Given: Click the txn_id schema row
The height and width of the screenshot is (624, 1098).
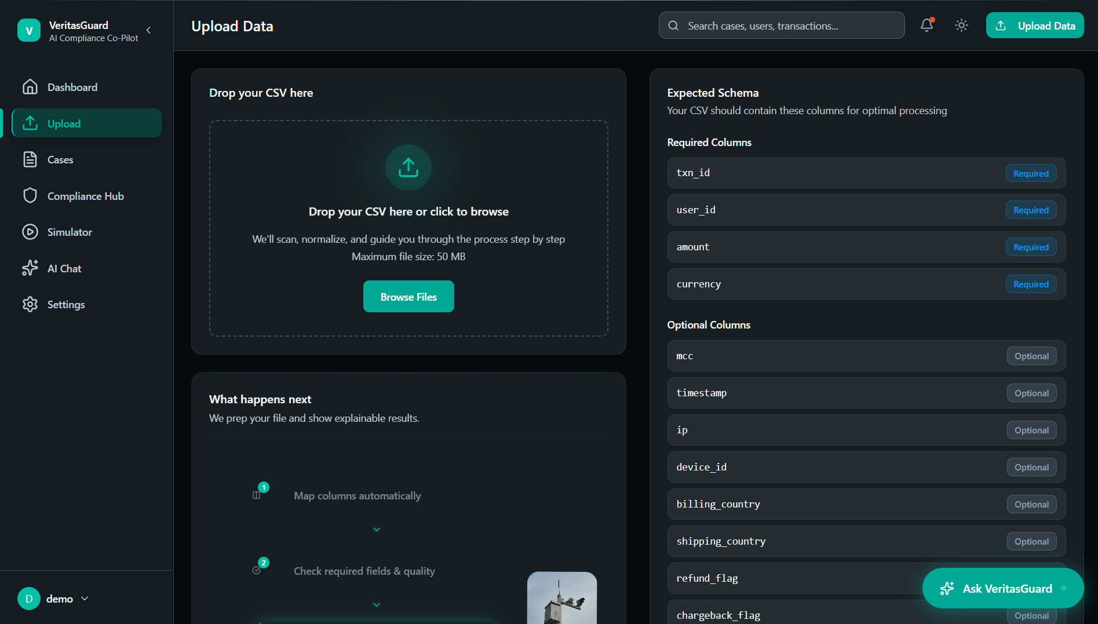Looking at the screenshot, I should [x=866, y=173].
